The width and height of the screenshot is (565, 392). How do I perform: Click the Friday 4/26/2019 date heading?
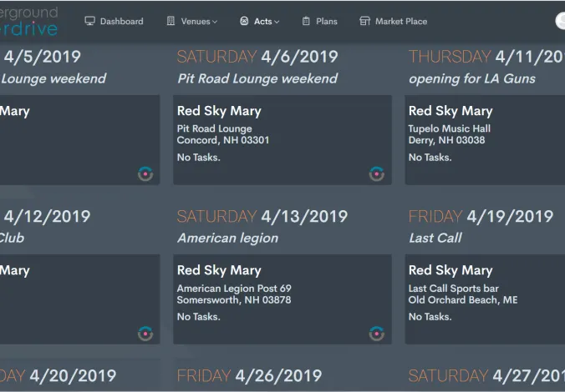249,376
